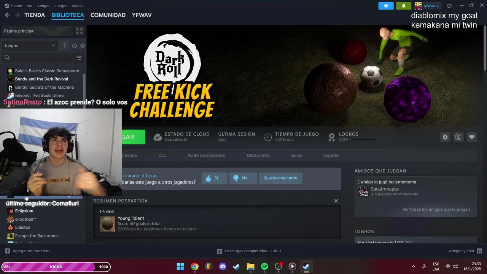Click Ver todos los amigos que lo juegan
Image resolution: width=487 pixels, height=274 pixels.
436,209
